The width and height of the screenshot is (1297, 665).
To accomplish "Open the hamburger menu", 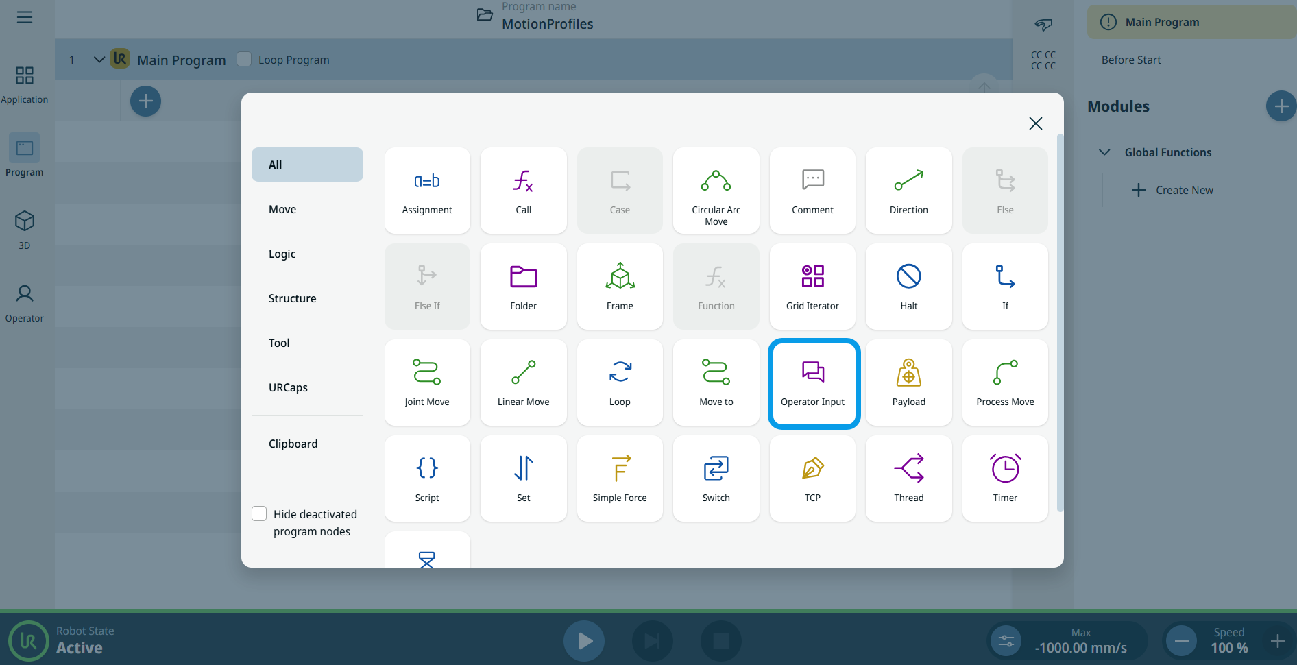I will point(25,17).
